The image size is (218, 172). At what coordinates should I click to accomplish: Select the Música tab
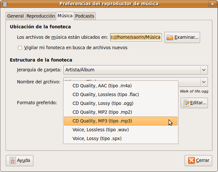tap(65, 16)
